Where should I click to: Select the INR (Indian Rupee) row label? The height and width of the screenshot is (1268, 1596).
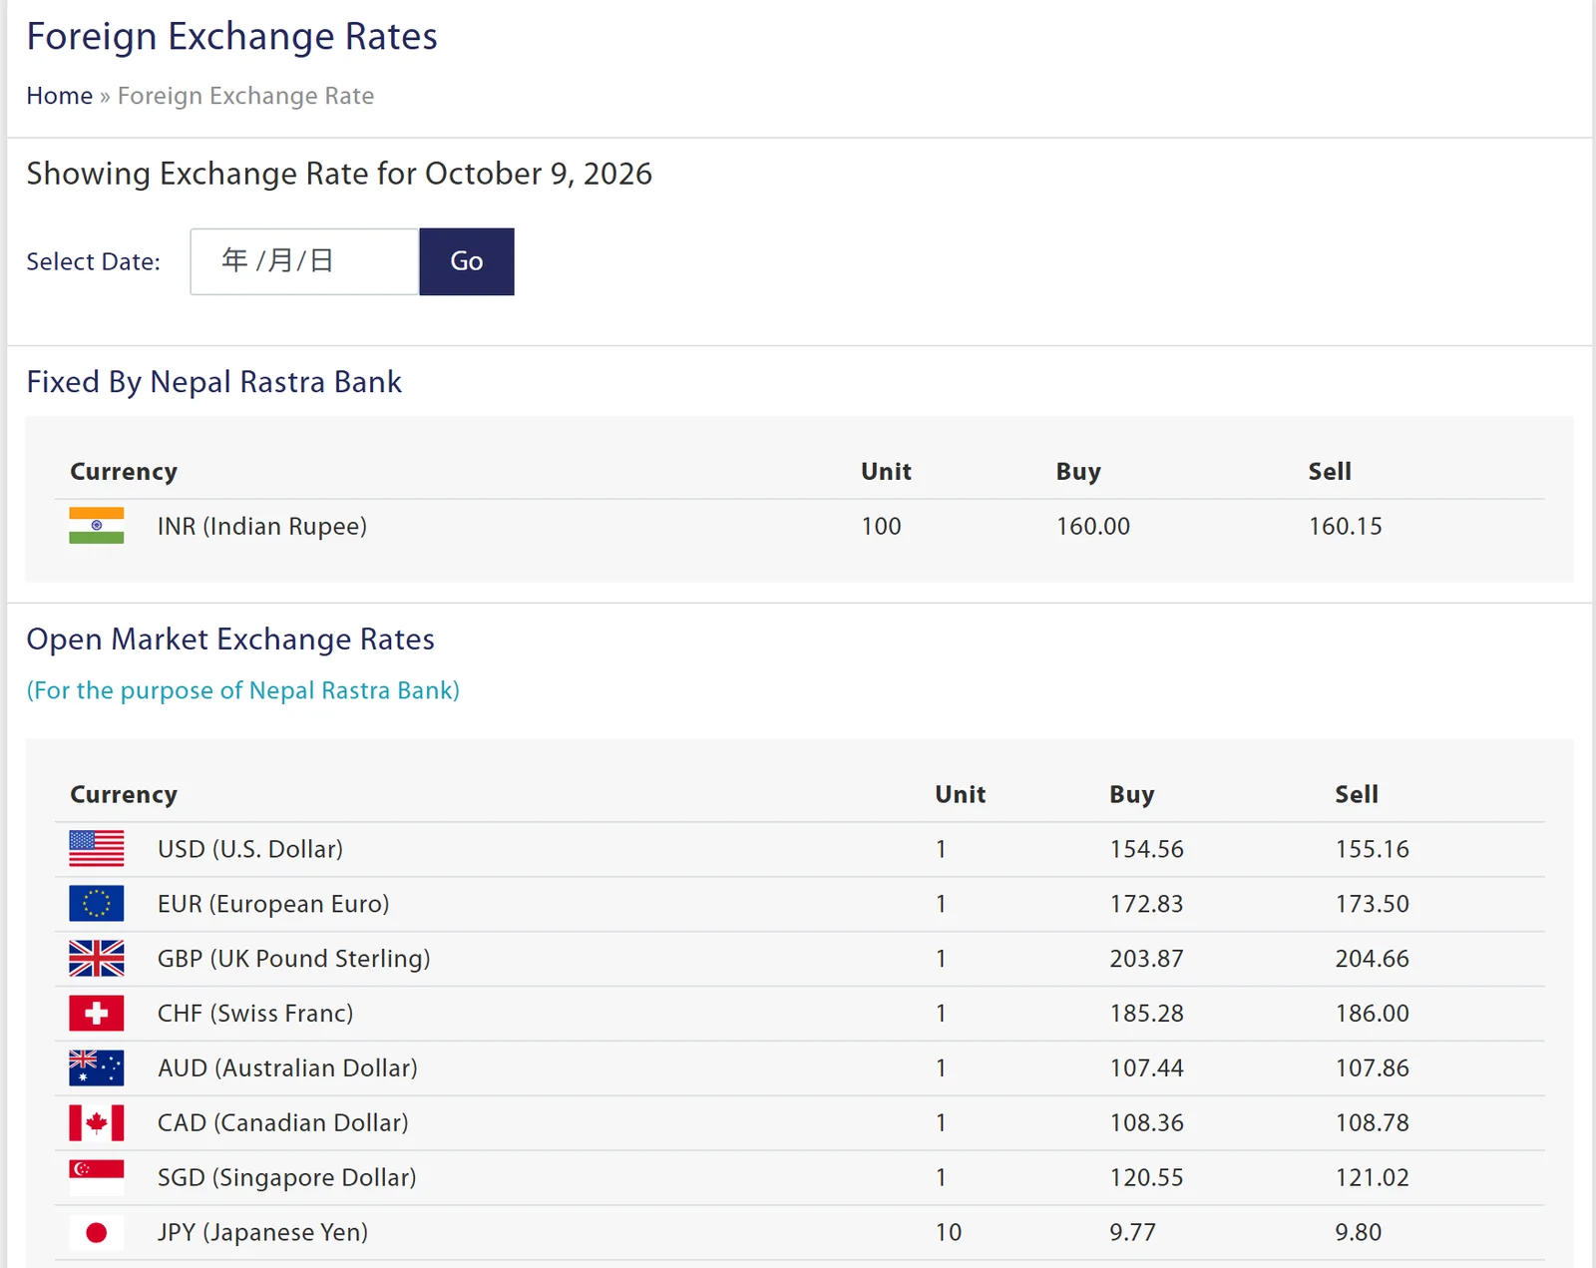262,526
